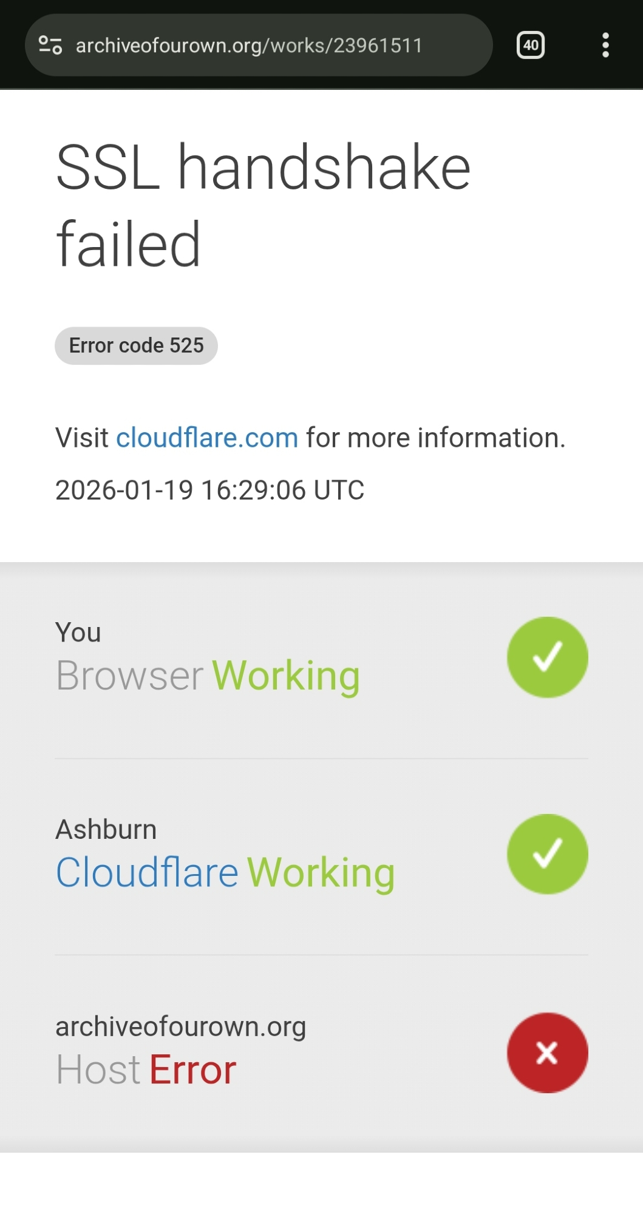Click the SSL handshake failed heading
Screen dimensions: 643x1214
coord(263,205)
